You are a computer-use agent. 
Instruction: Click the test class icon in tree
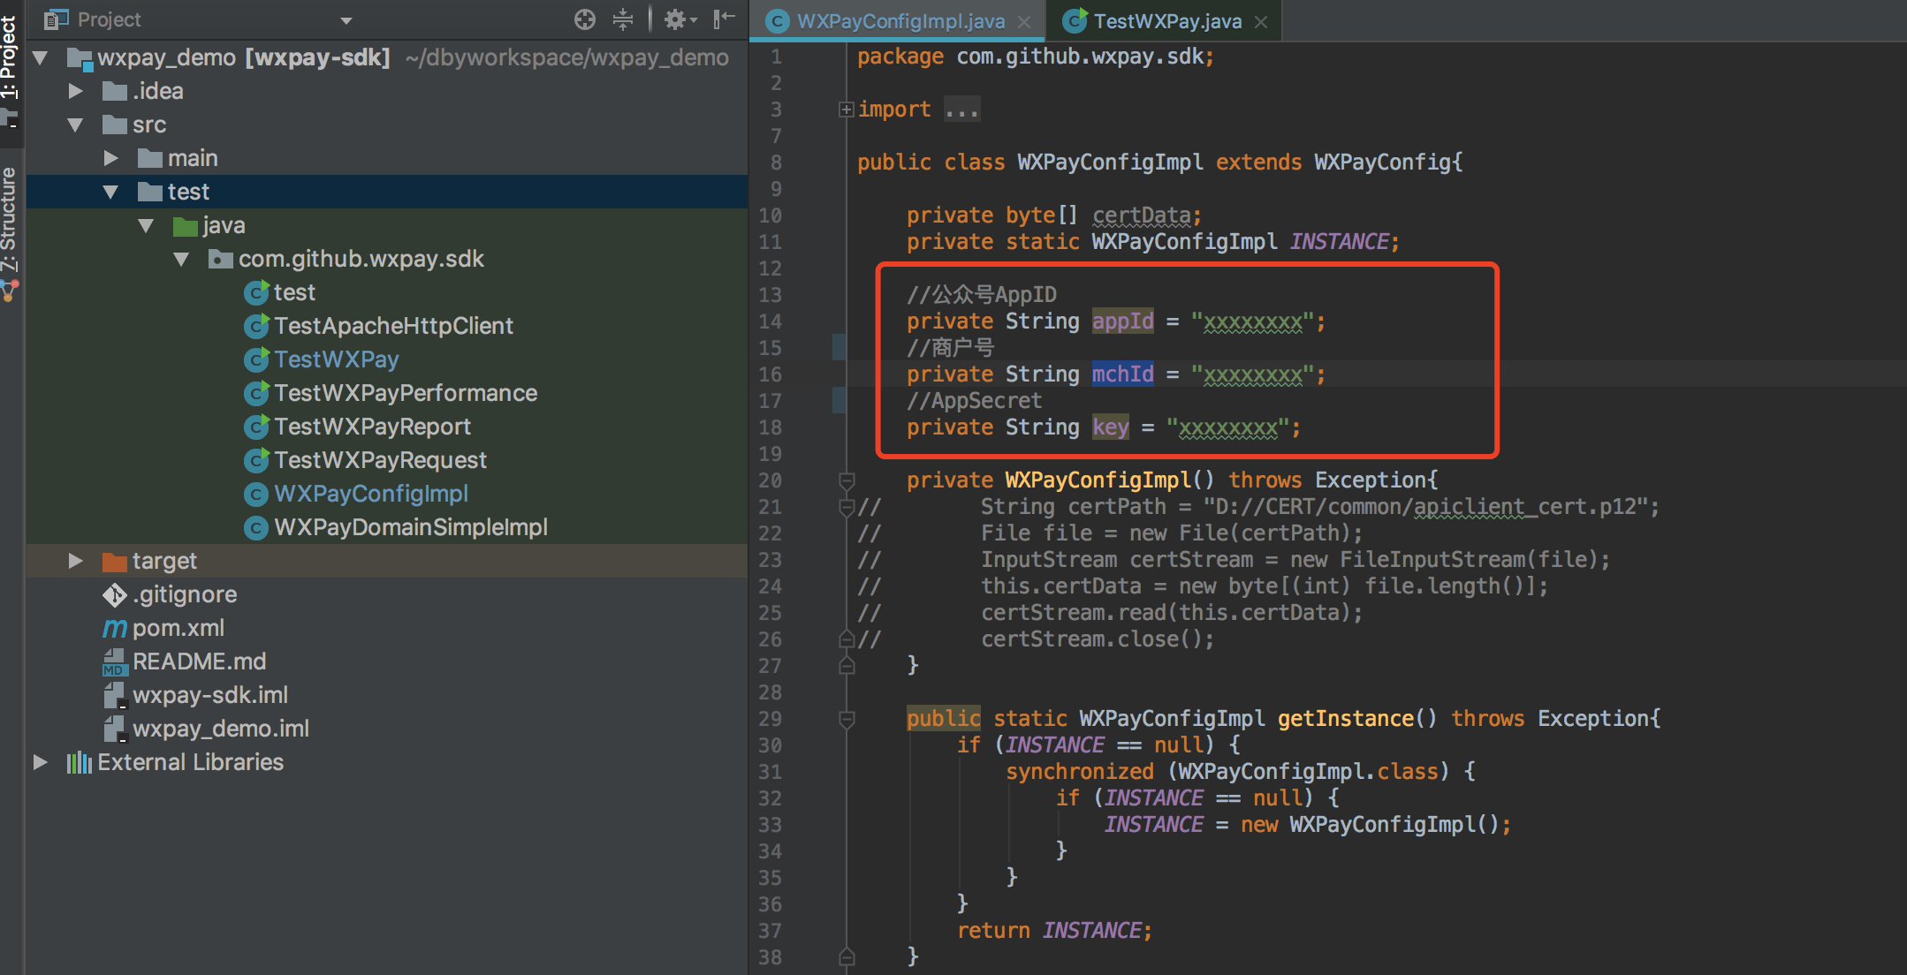pos(256,292)
